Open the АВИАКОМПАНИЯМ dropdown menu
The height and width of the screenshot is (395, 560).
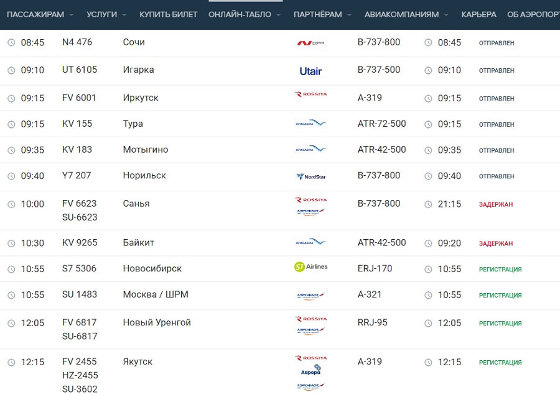pyautogui.click(x=406, y=14)
